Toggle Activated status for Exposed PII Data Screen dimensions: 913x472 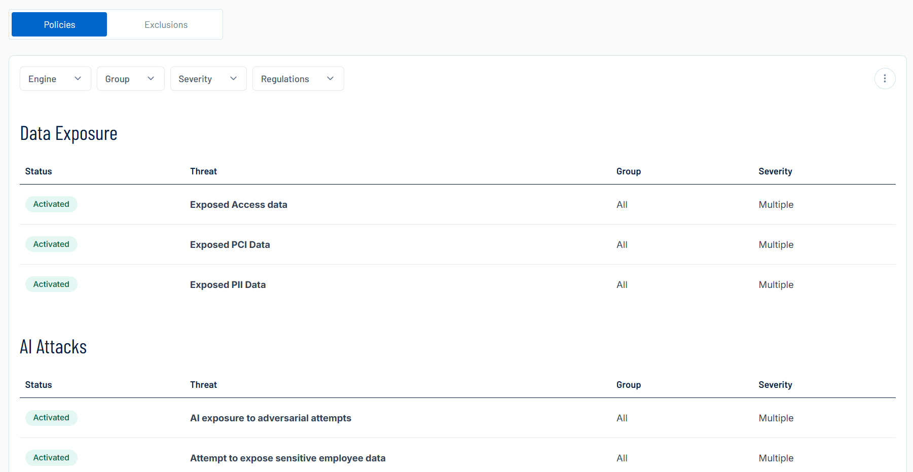[x=51, y=284]
